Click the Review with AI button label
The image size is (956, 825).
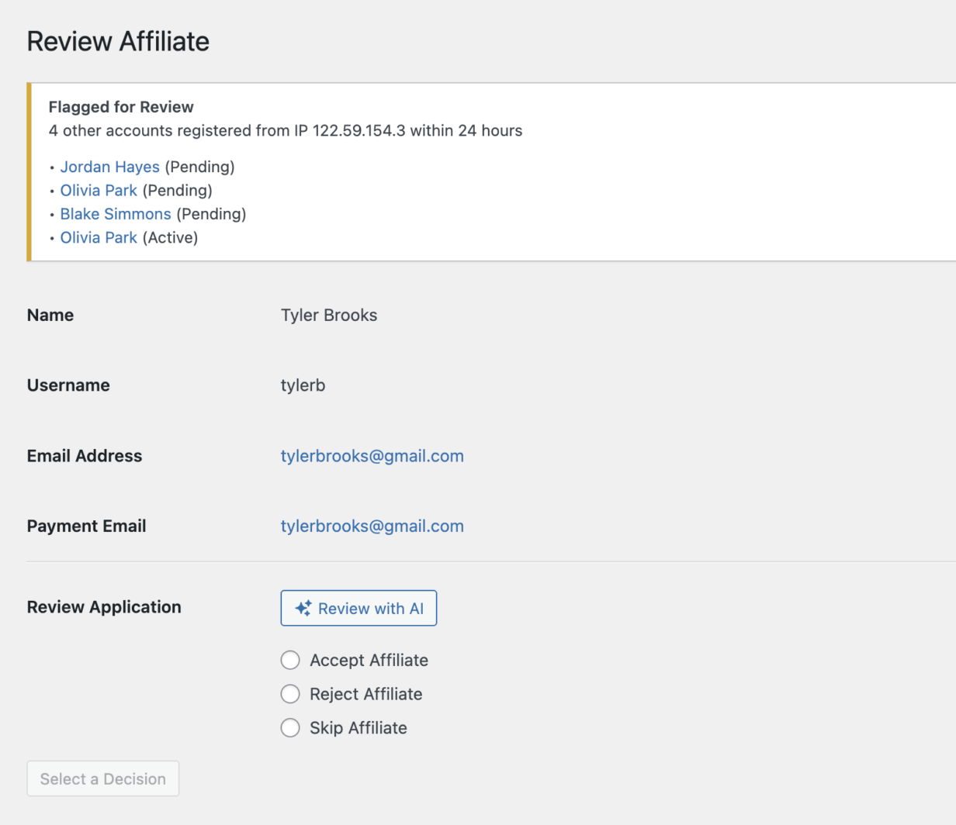(371, 609)
